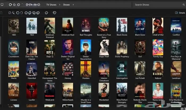Toggle the Details pane button

pos(180,13)
